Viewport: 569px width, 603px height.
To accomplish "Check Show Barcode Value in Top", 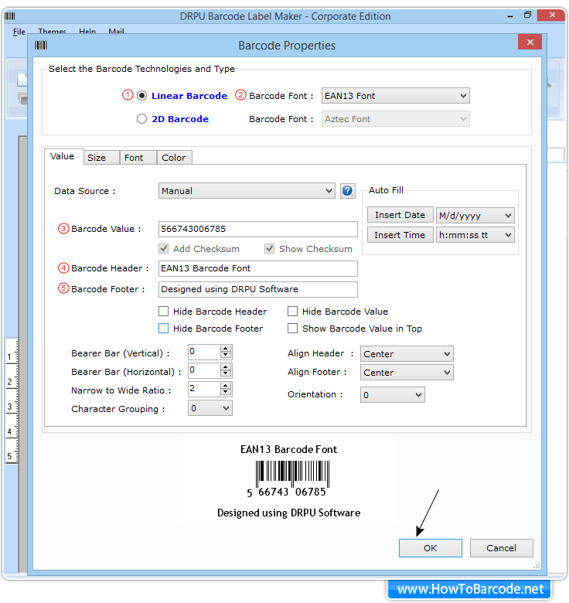I will [292, 328].
